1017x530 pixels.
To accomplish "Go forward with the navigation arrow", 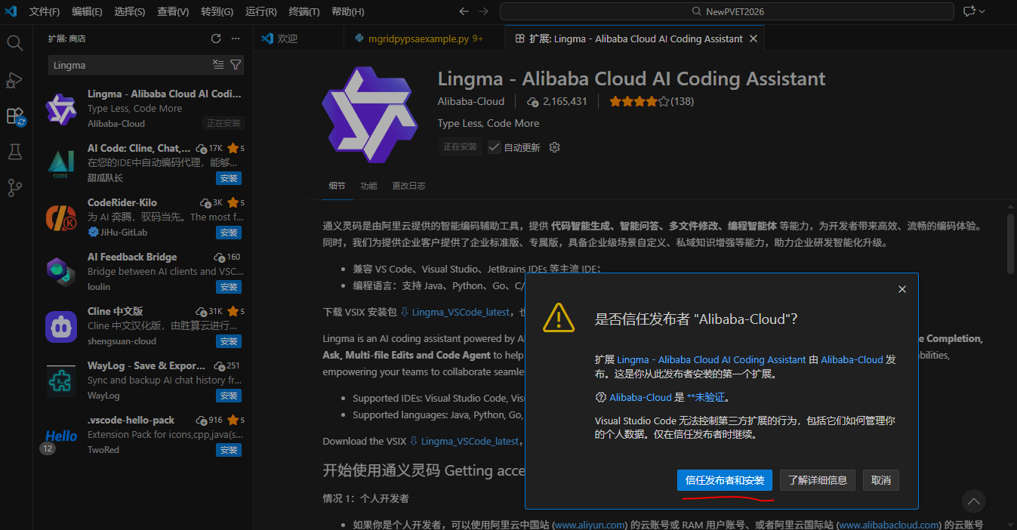I will tap(484, 11).
